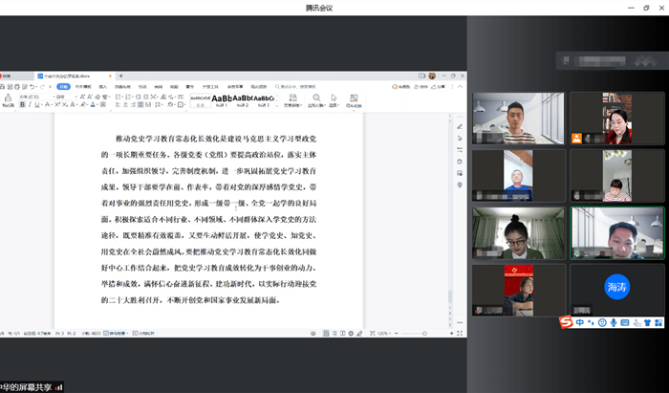Select justified alignment in the paragraph toolbar
Viewport: 669px width, 393px height.
(x=140, y=104)
